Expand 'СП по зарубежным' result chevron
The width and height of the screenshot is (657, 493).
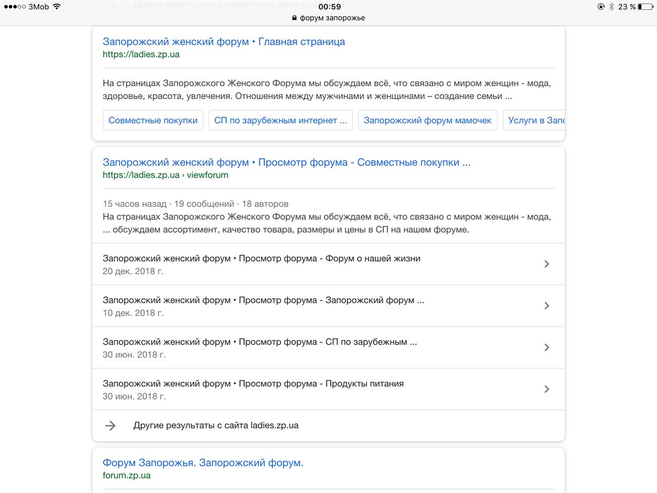coord(546,347)
